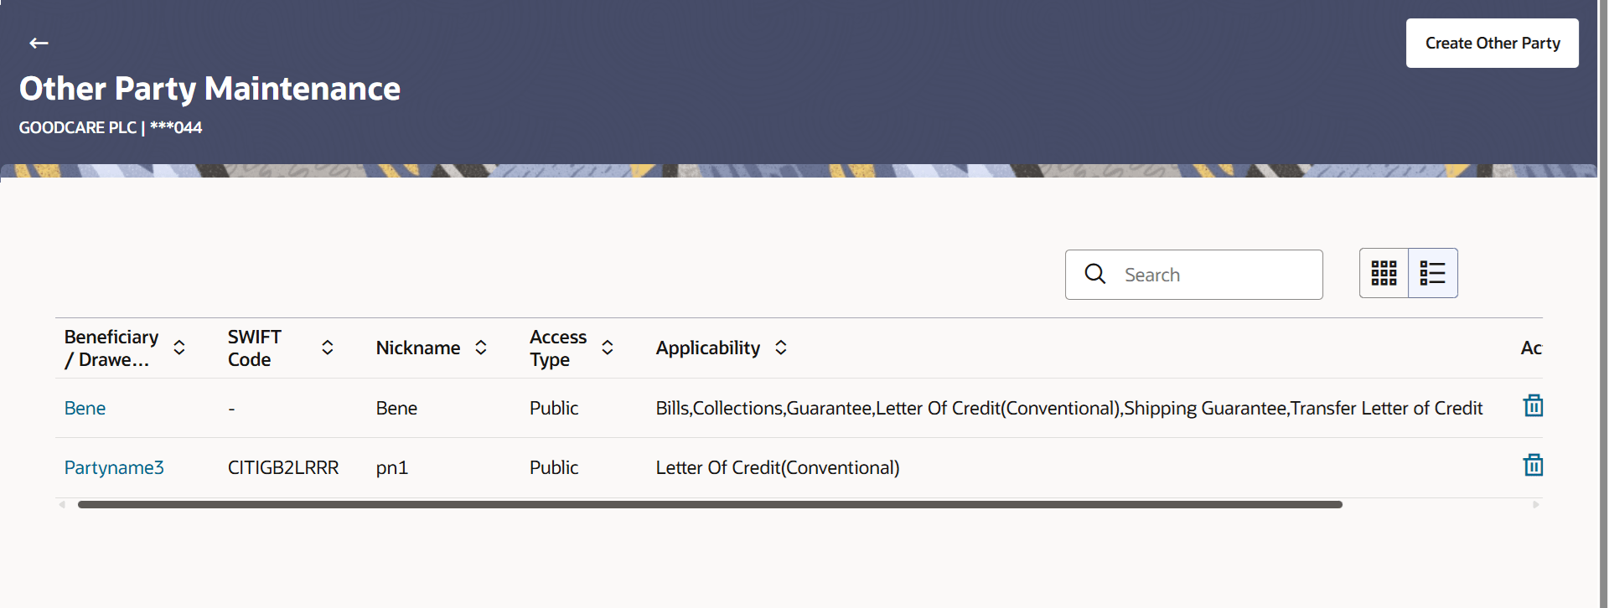1609x608 pixels.
Task: Delete the Bene party row
Action: [x=1533, y=406]
